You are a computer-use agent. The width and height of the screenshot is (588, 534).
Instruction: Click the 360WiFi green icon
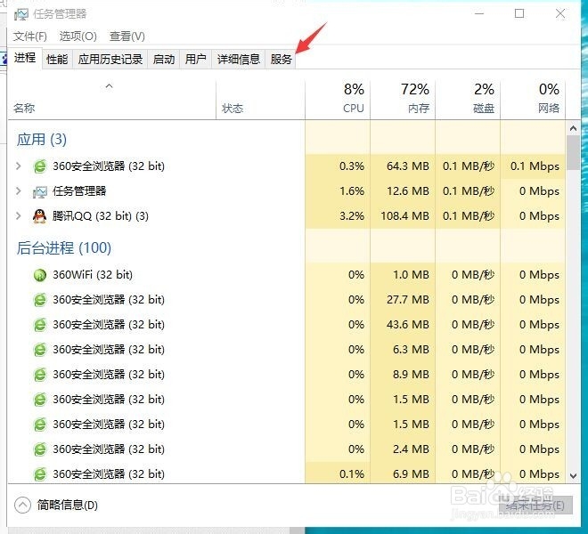[x=40, y=275]
